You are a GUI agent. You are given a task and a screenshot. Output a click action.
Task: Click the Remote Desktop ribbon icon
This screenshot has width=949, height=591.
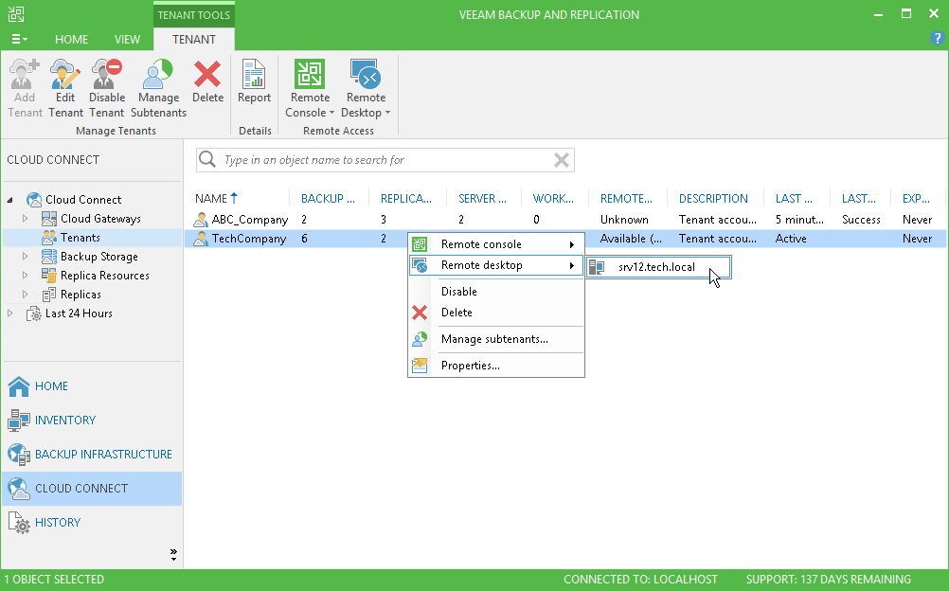(366, 74)
